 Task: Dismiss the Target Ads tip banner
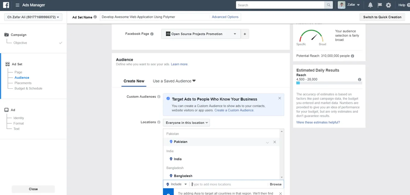click(x=280, y=98)
